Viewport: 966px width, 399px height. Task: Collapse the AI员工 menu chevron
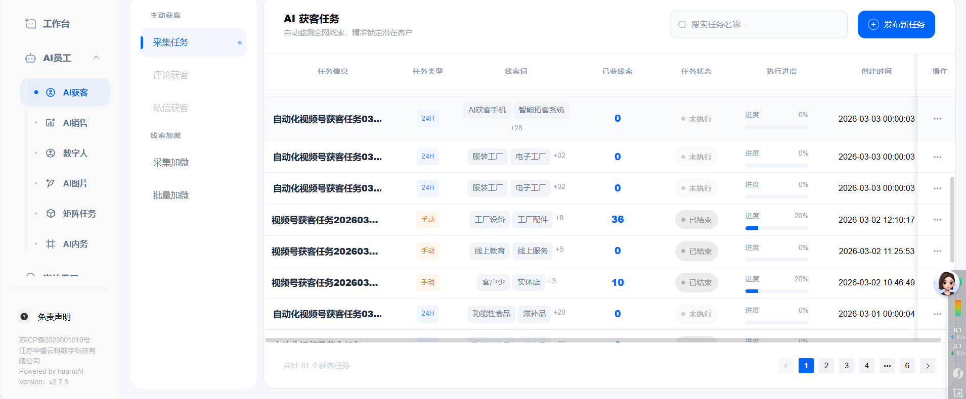click(x=96, y=58)
